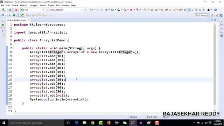Image resolution: width=224 pixels, height=126 pixels.
Task: Click the Smart Insert status bar entry
Action: [x=152, y=117]
